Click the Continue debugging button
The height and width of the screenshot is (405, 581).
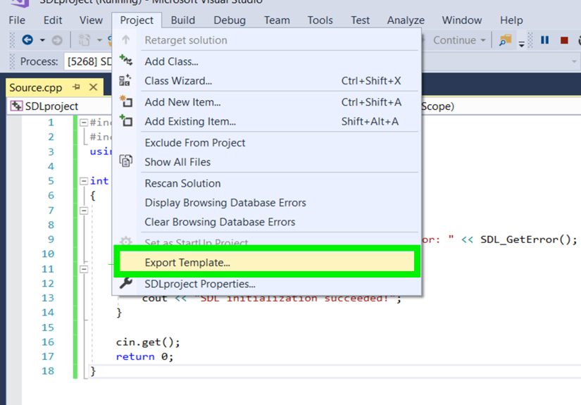point(454,40)
